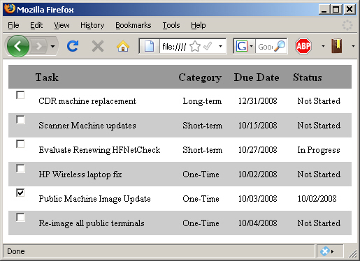Click the grey checkmark icon in address bar
Image resolution: width=360 pixels, height=261 pixels.
click(x=208, y=46)
